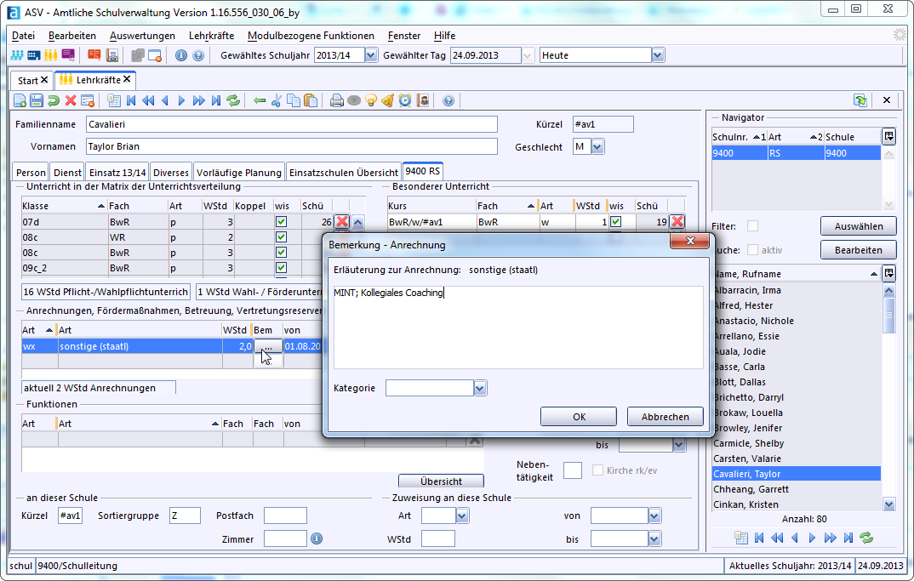
Task: Open the Auswertungen menu
Action: 142,36
